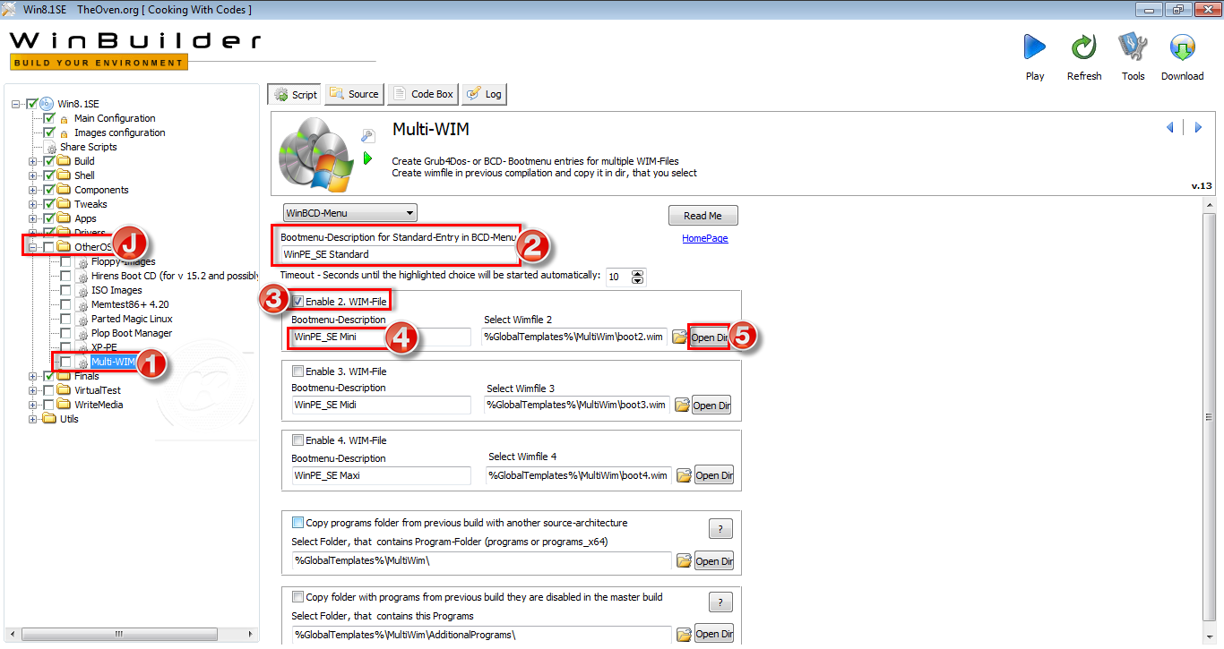Select Plop Boot Manager in tree

click(132, 333)
